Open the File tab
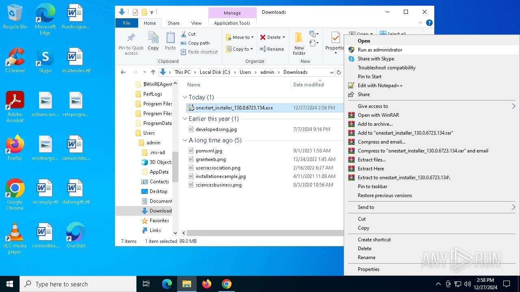 127,23
